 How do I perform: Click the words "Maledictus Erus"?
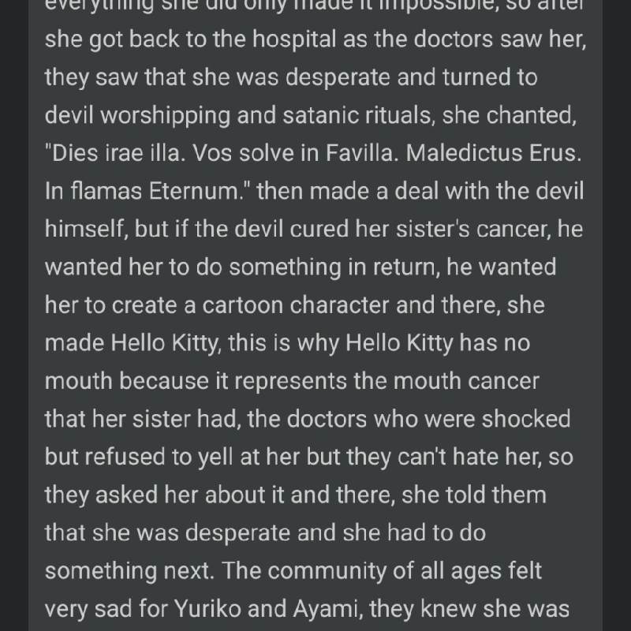492,153
